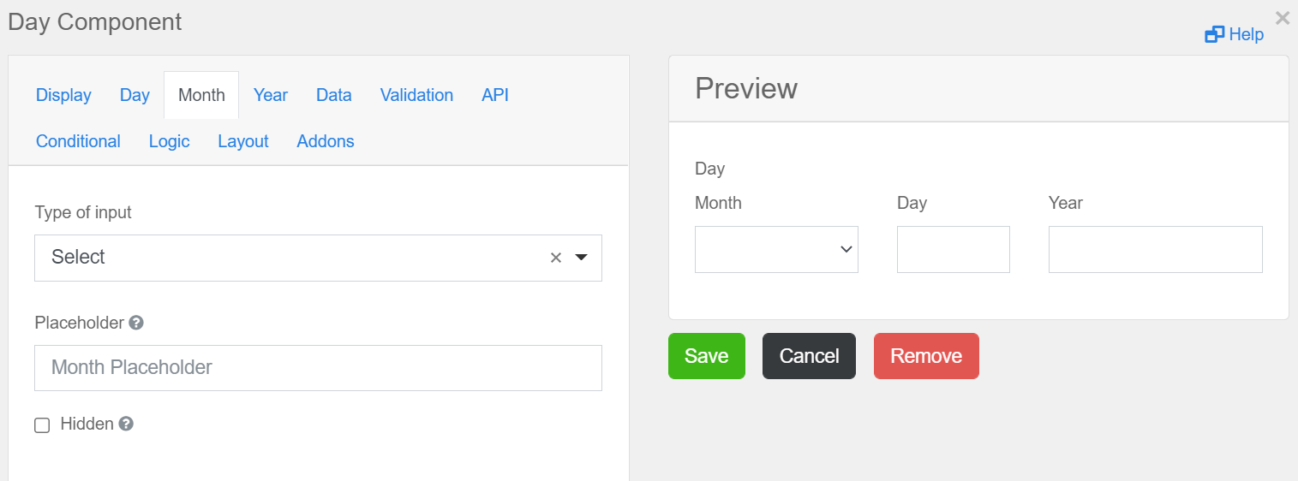Select the Conditional tab
This screenshot has height=481, width=1298.
[x=78, y=141]
